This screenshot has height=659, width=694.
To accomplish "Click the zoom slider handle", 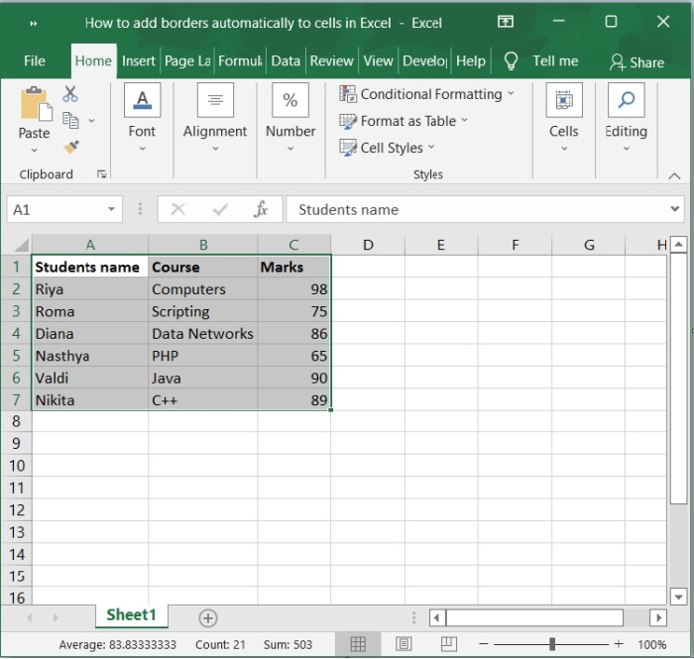I will 551,644.
